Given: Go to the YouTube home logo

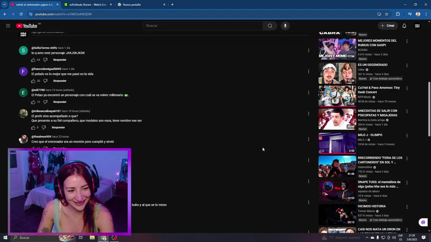Looking at the screenshot, I should click(x=27, y=26).
